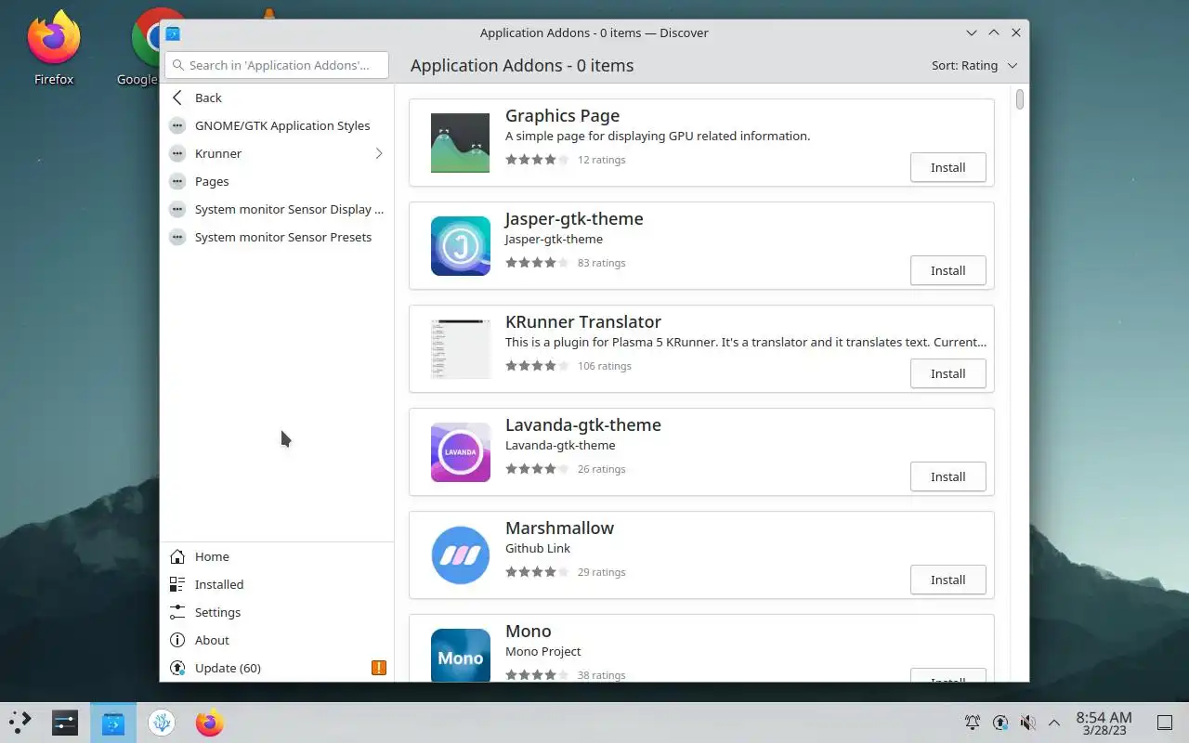Click the Mono Project subtitle
This screenshot has width=1189, height=743.
click(543, 651)
